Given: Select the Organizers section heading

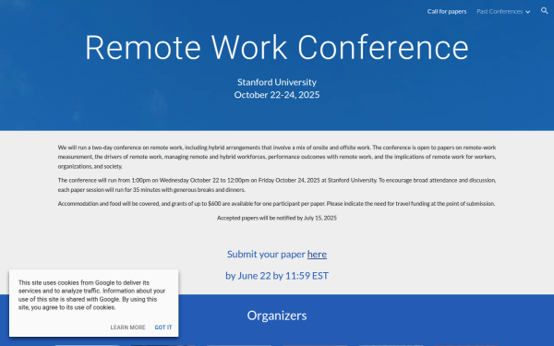Looking at the screenshot, I should click(x=277, y=316).
